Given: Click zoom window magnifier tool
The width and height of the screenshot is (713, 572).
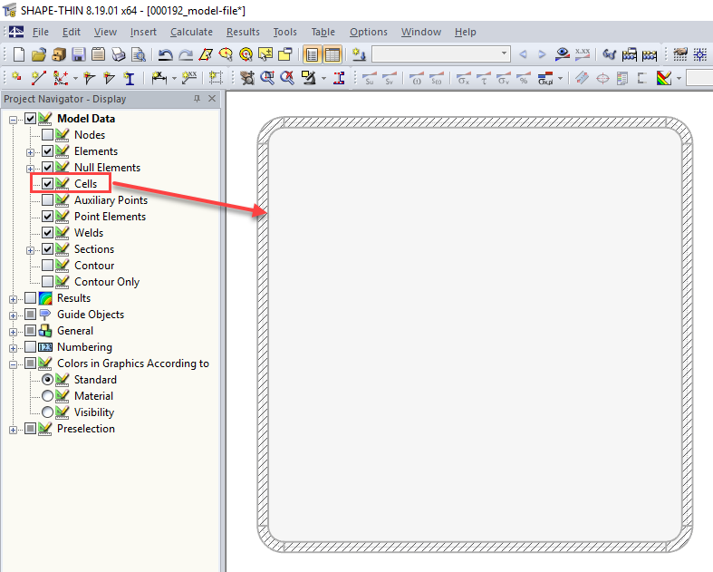Looking at the screenshot, I should click(267, 78).
